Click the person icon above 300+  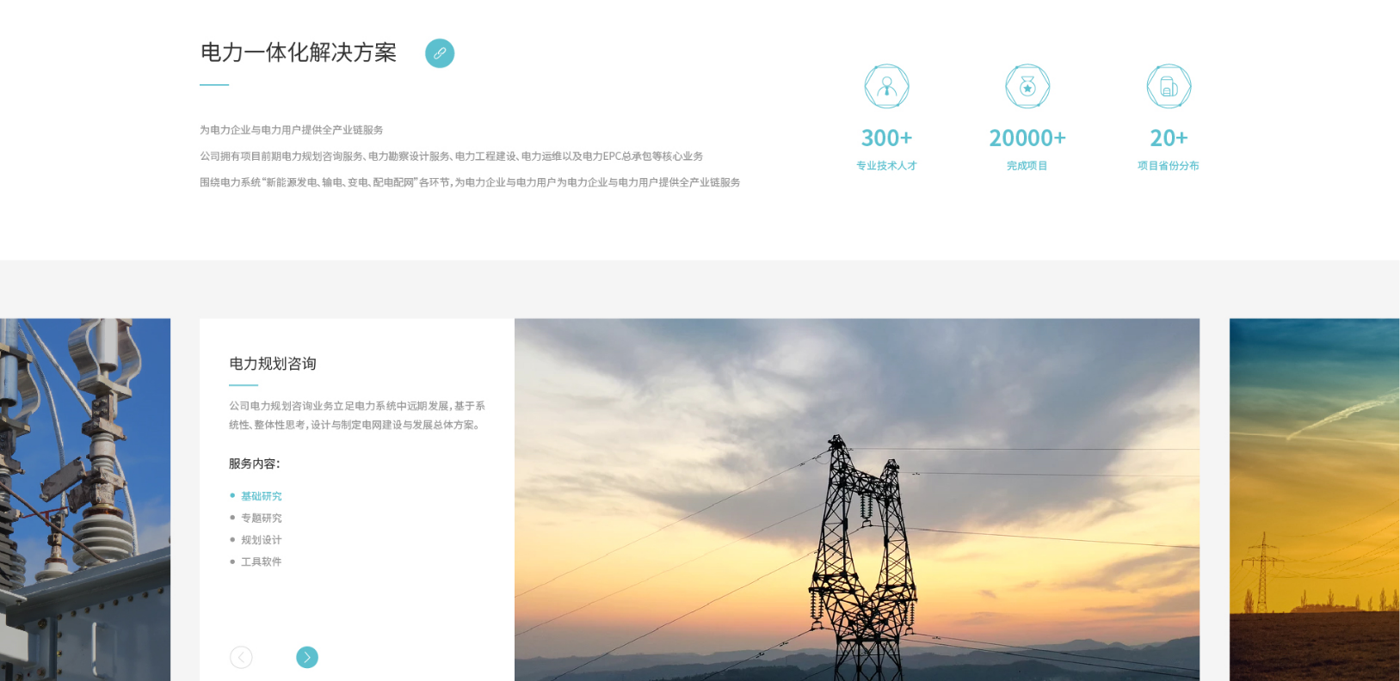886,86
